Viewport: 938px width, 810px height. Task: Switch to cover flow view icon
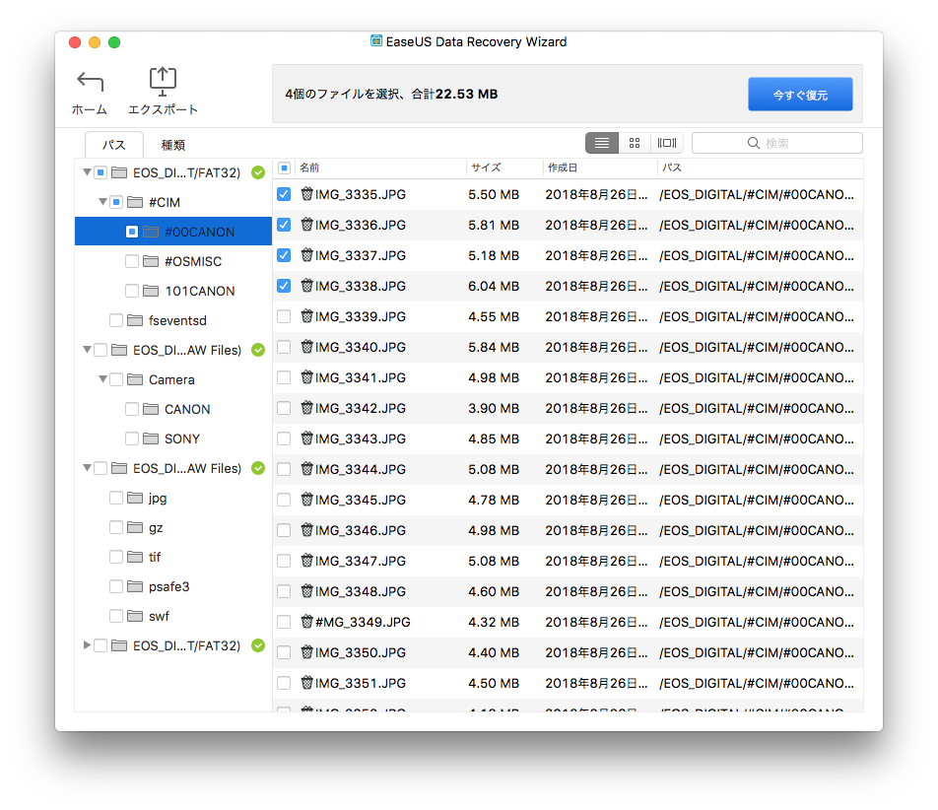(667, 143)
